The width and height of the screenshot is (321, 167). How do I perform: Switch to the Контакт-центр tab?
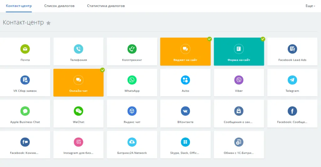click(19, 6)
